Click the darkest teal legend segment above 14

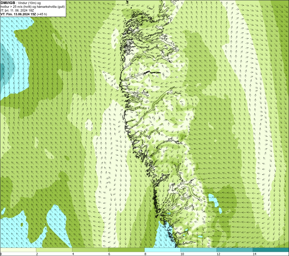click(x=271, y=250)
